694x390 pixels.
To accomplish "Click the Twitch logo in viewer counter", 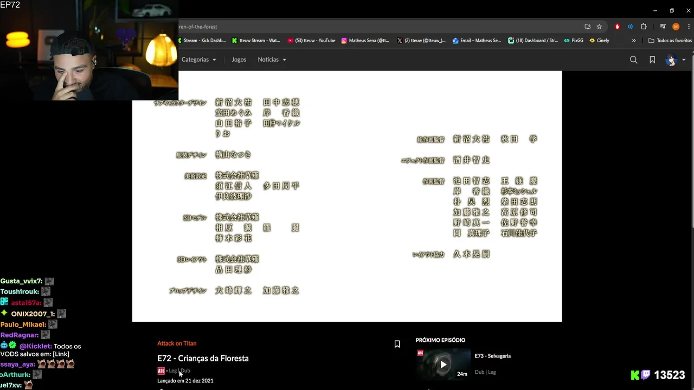I will pyautogui.click(x=646, y=375).
